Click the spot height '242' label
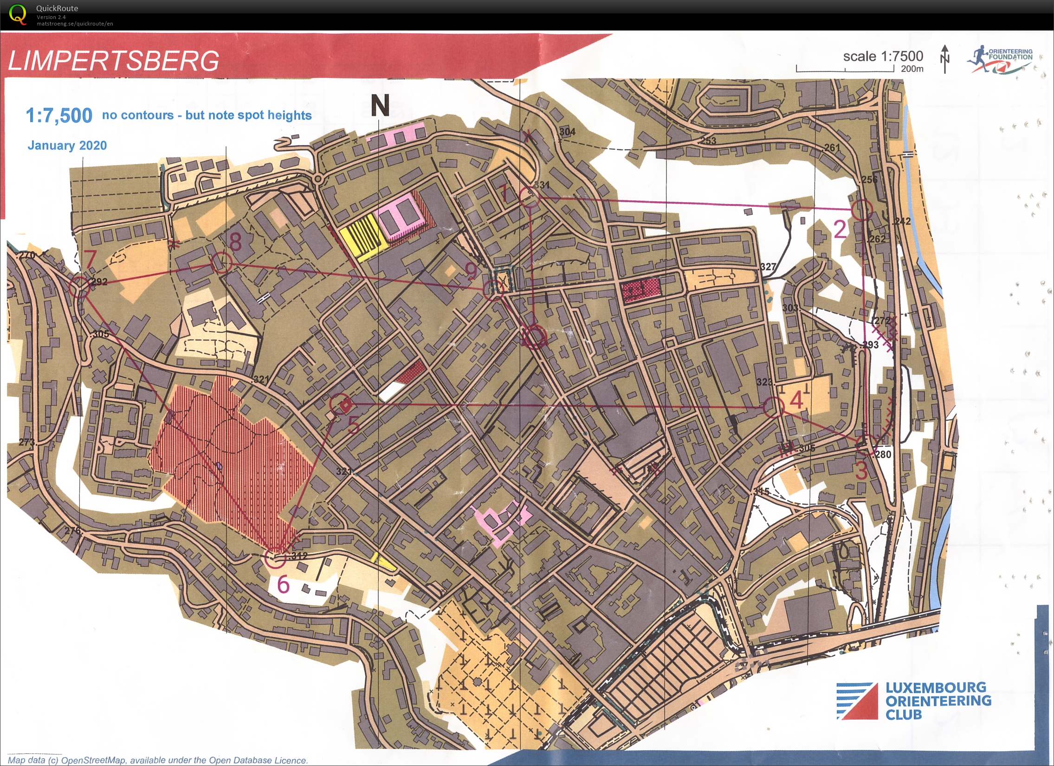1054x766 pixels. (x=902, y=222)
